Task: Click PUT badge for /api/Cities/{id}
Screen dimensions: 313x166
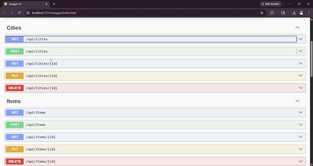Action: click(15, 76)
